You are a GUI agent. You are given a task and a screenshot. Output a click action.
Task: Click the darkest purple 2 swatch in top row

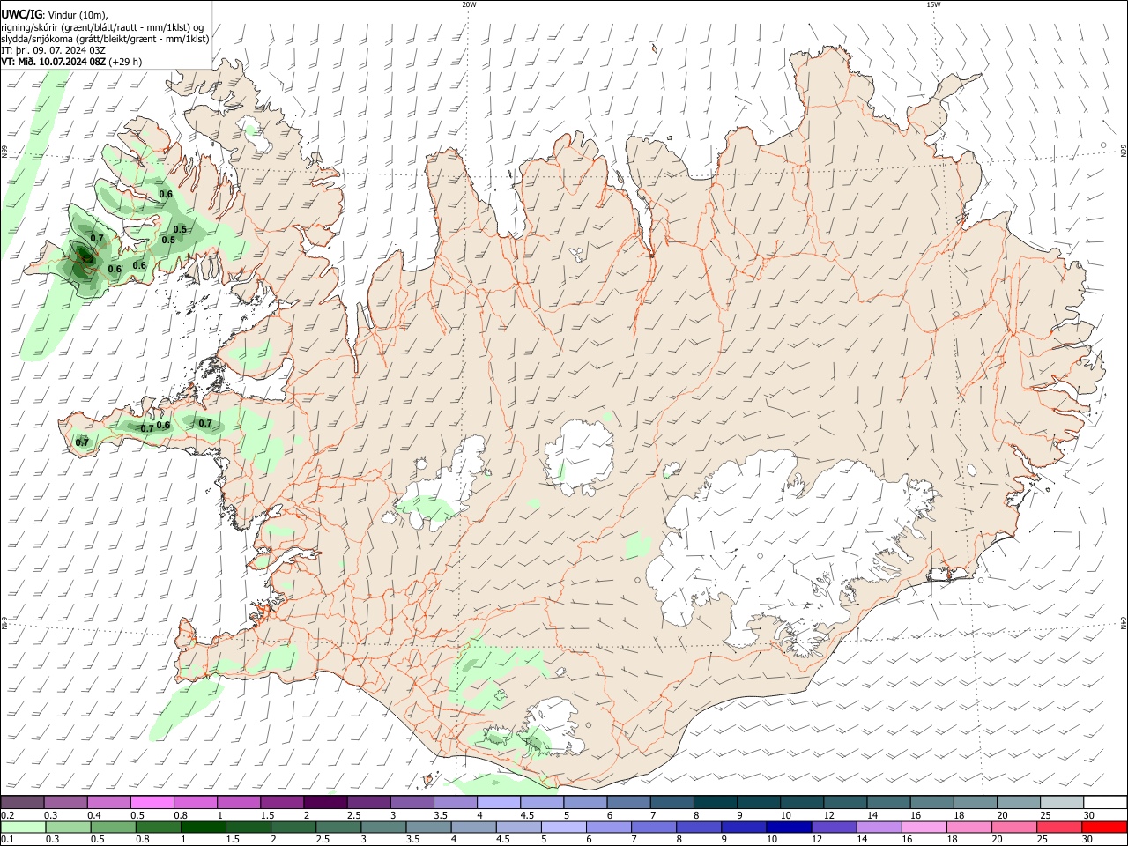tap(325, 802)
